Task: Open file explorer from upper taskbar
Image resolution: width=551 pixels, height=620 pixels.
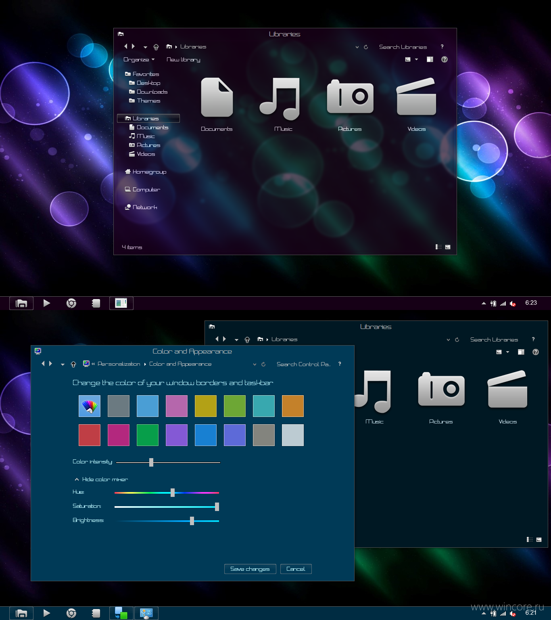Action: (21, 303)
